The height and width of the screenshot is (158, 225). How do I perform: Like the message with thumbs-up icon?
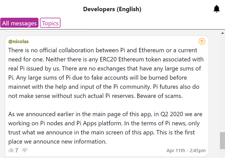pos(11,150)
